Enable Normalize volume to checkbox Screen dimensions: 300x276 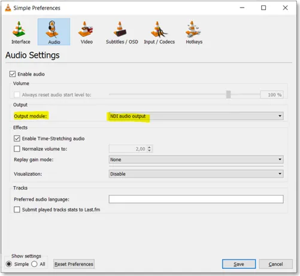pyautogui.click(x=17, y=149)
